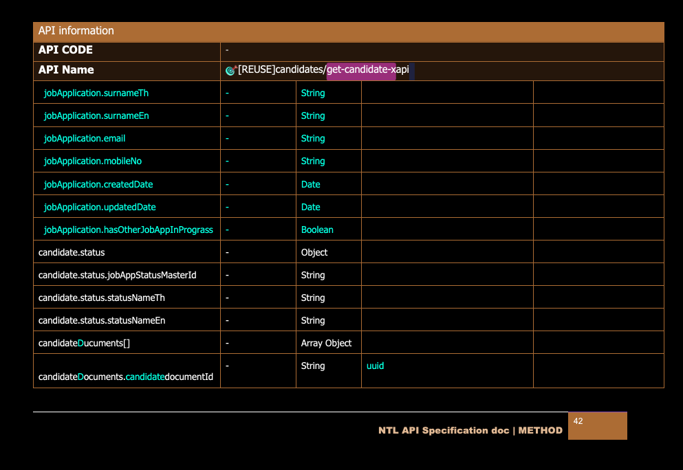Screen dimensions: 683x470
Task: Click the candidate.status.statusNameTh field name
Action: click(101, 298)
